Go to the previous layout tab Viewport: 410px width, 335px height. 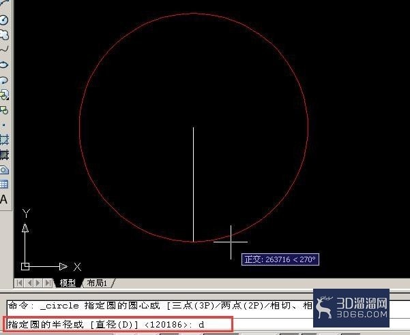(29, 283)
